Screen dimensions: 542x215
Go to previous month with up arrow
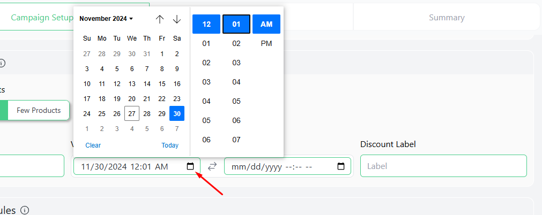click(159, 19)
